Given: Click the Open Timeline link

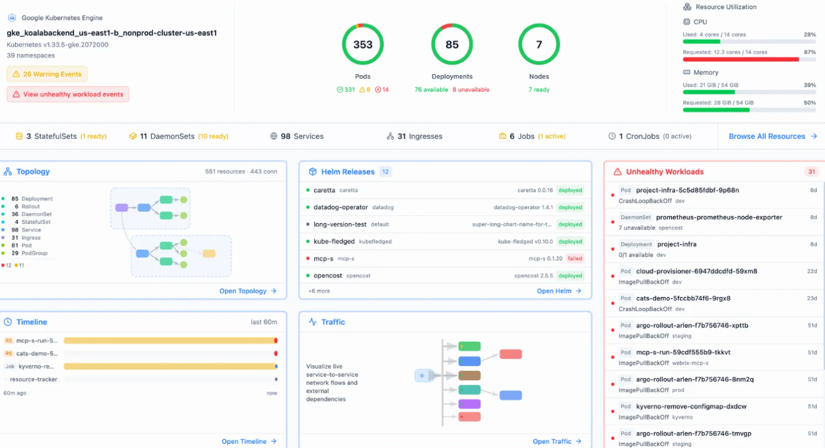Looking at the screenshot, I should pos(249,442).
